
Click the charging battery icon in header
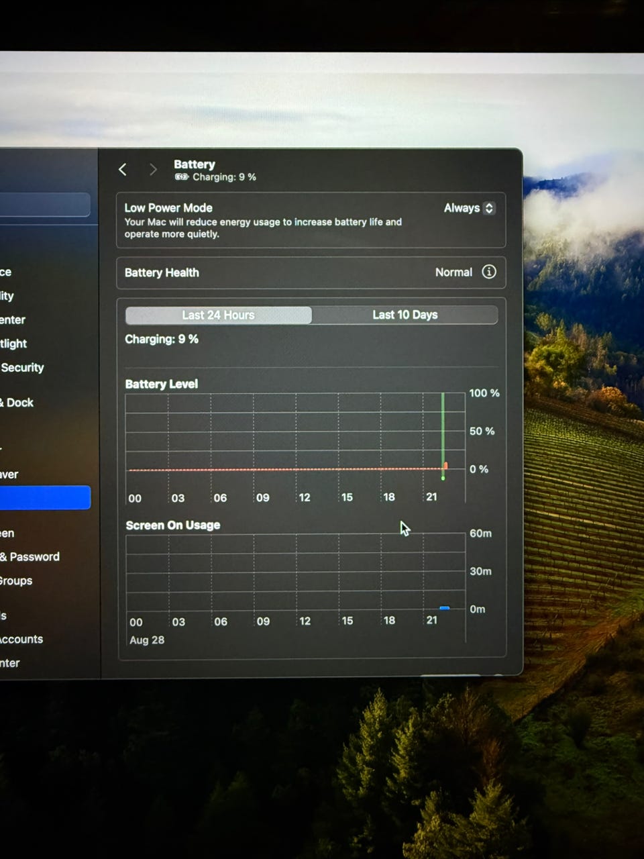point(182,177)
